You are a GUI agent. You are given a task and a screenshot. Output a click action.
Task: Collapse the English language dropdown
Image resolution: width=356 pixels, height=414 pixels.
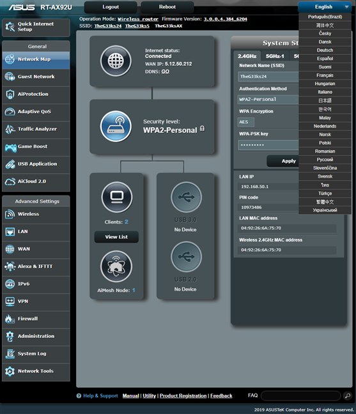coord(325,7)
